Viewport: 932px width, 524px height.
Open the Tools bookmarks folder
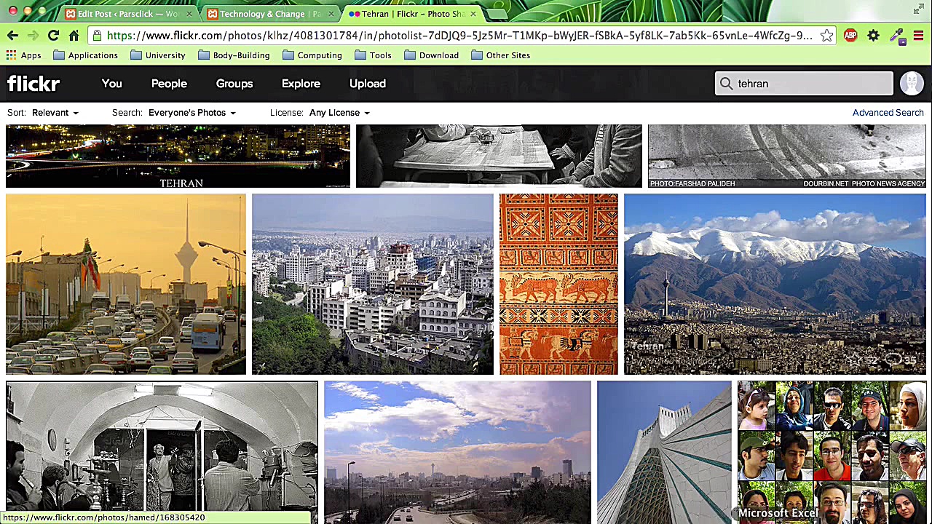click(373, 55)
